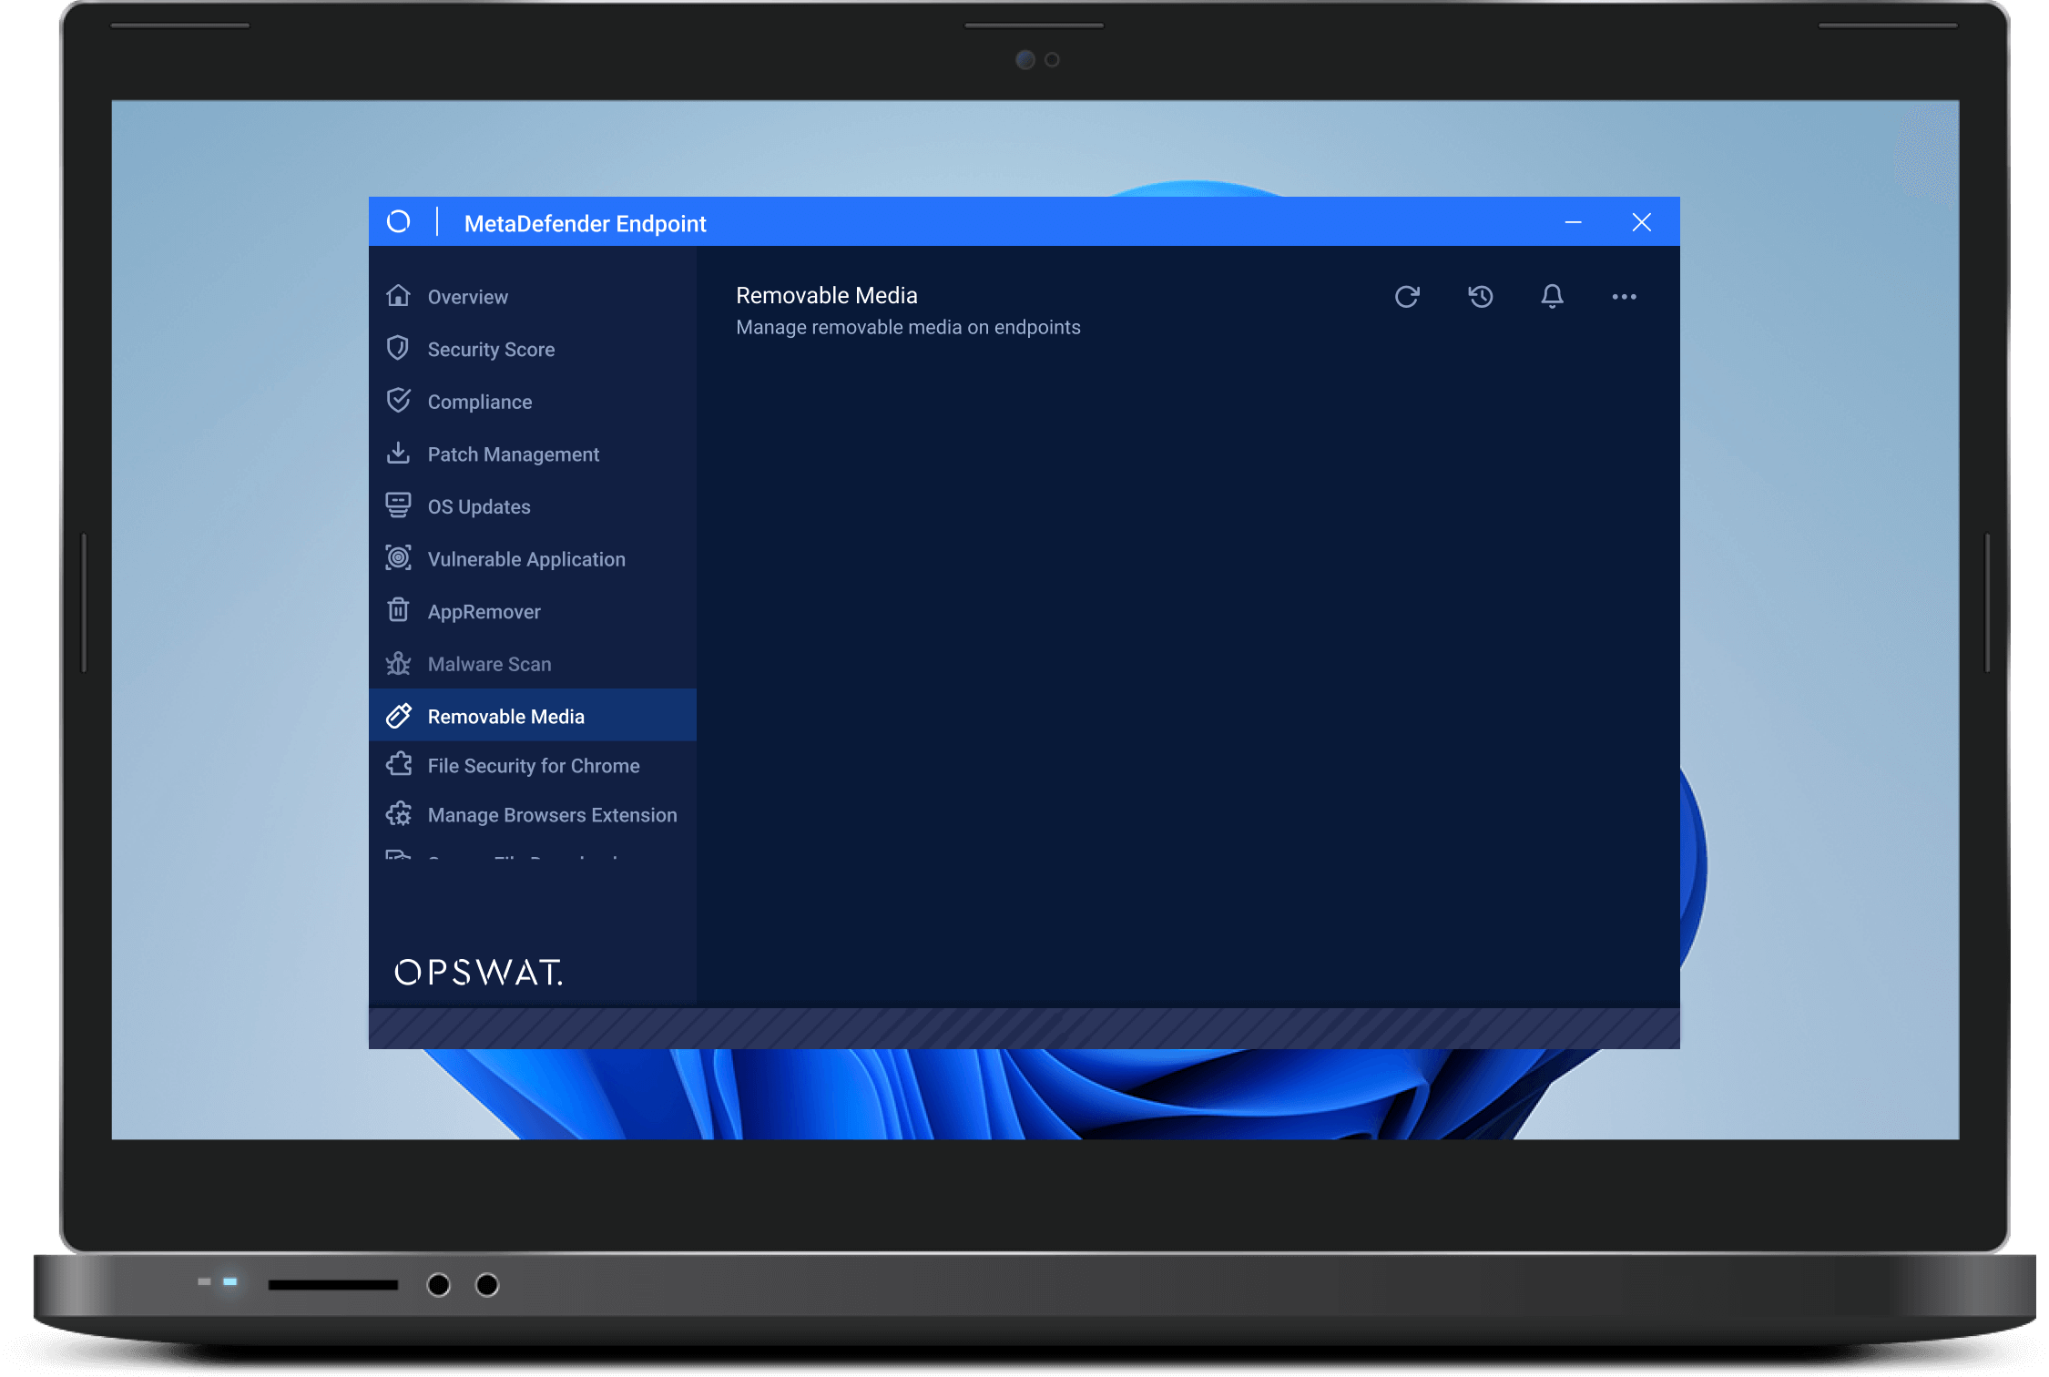
Task: Go to Malware Scan
Action: (x=533, y=664)
